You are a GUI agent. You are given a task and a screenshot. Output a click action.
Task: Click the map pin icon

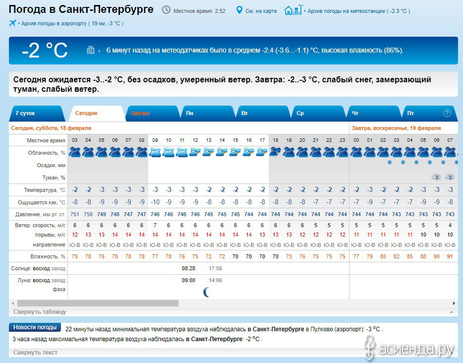[x=239, y=10]
